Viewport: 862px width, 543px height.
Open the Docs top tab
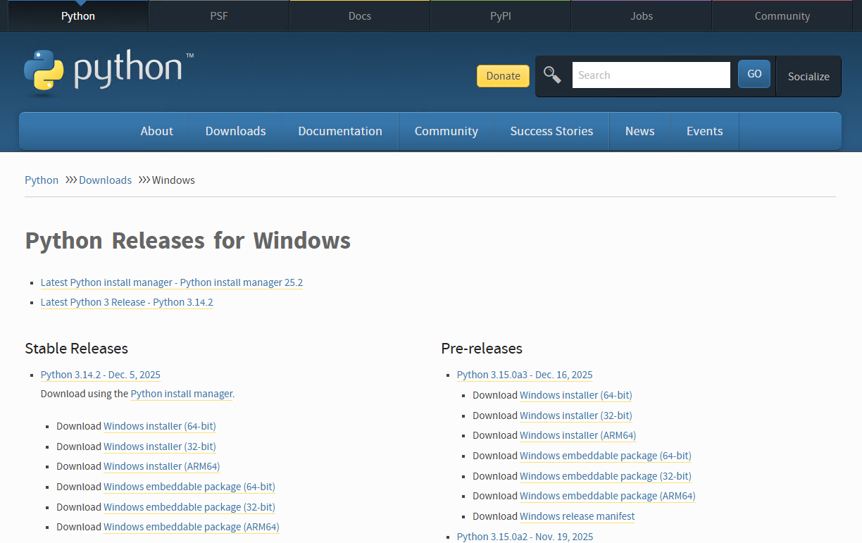click(x=360, y=15)
